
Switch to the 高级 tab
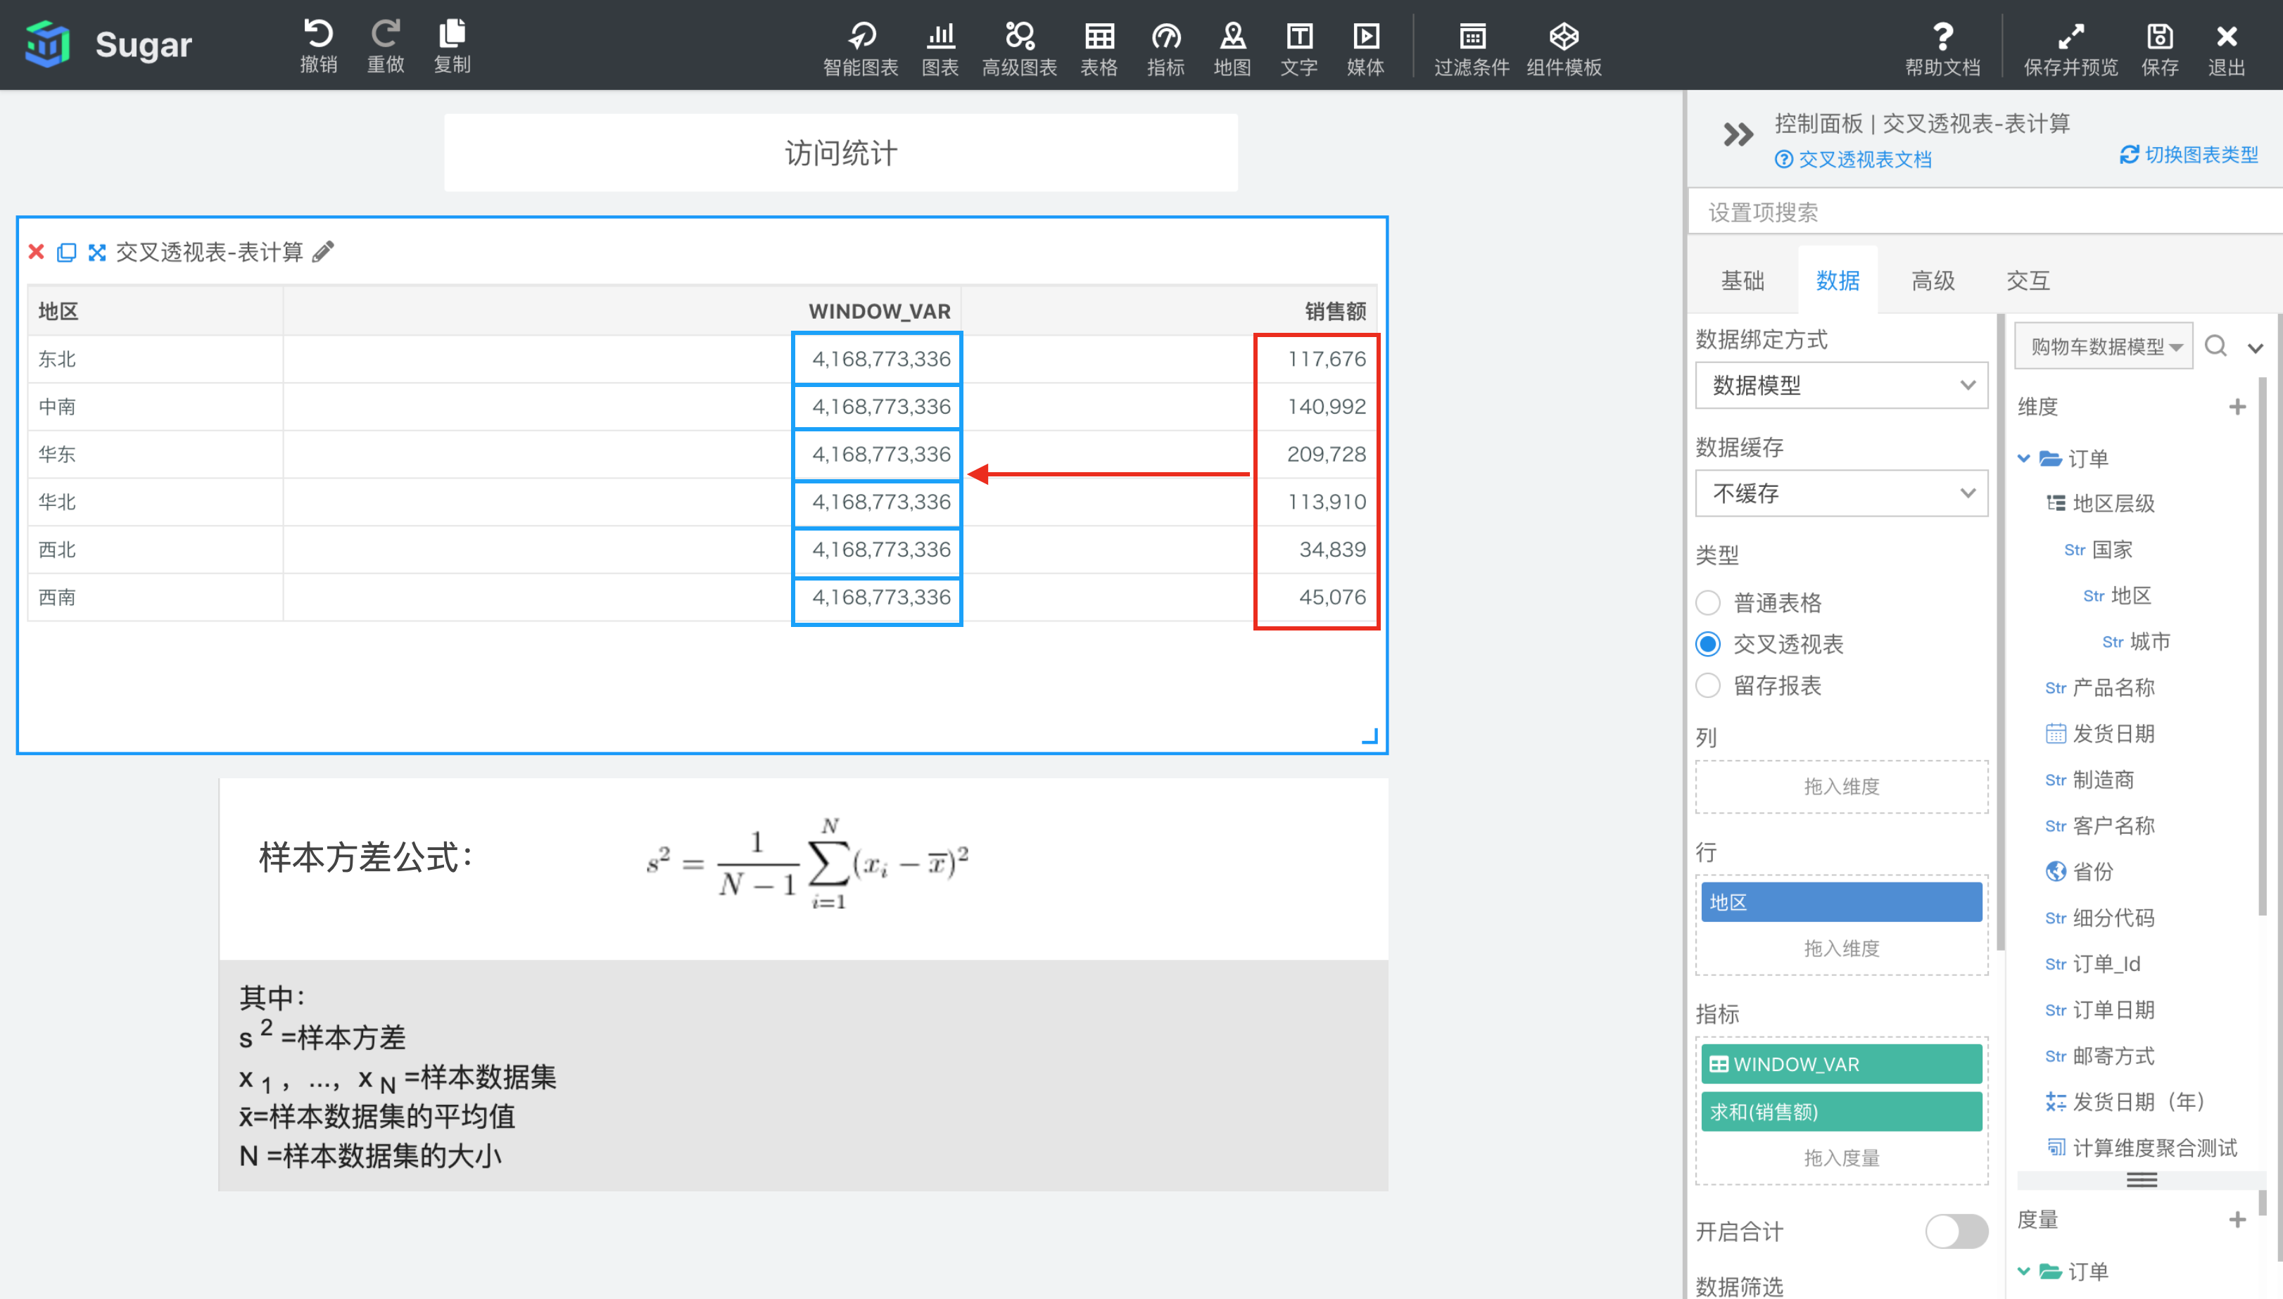coord(1932,281)
